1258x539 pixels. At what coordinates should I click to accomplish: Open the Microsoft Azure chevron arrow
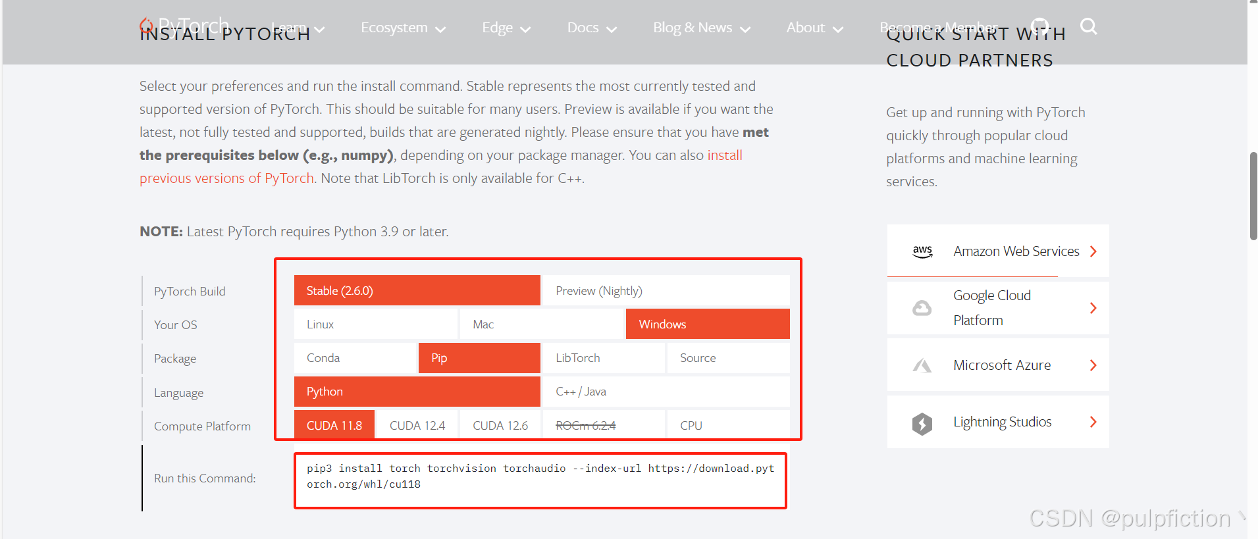point(1093,365)
